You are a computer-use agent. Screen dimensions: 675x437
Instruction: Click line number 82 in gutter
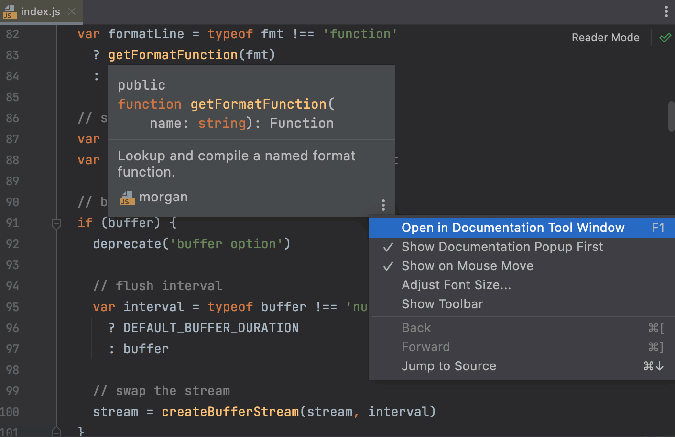click(12, 34)
